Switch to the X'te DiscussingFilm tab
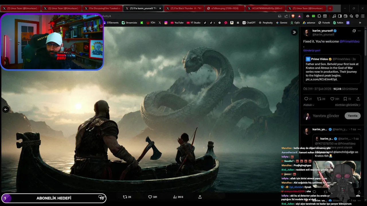This screenshot has width=367, height=206. [102, 8]
